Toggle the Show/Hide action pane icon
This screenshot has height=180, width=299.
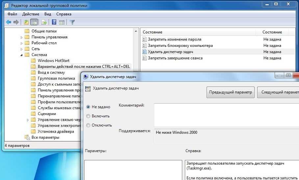tap(62, 22)
